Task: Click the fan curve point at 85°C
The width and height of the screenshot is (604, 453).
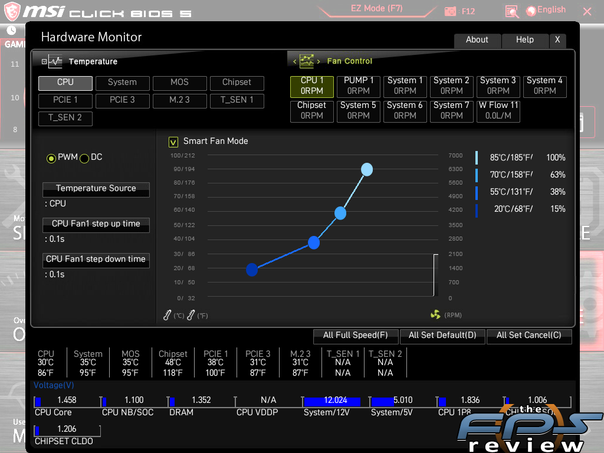Action: click(367, 169)
